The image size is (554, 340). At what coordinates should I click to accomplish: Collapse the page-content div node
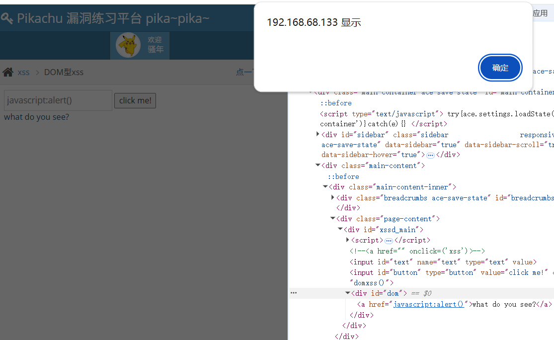coord(332,218)
